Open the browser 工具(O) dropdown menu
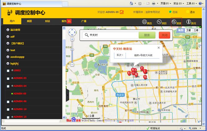The width and height of the screenshot is (207, 131). pos(191,3)
